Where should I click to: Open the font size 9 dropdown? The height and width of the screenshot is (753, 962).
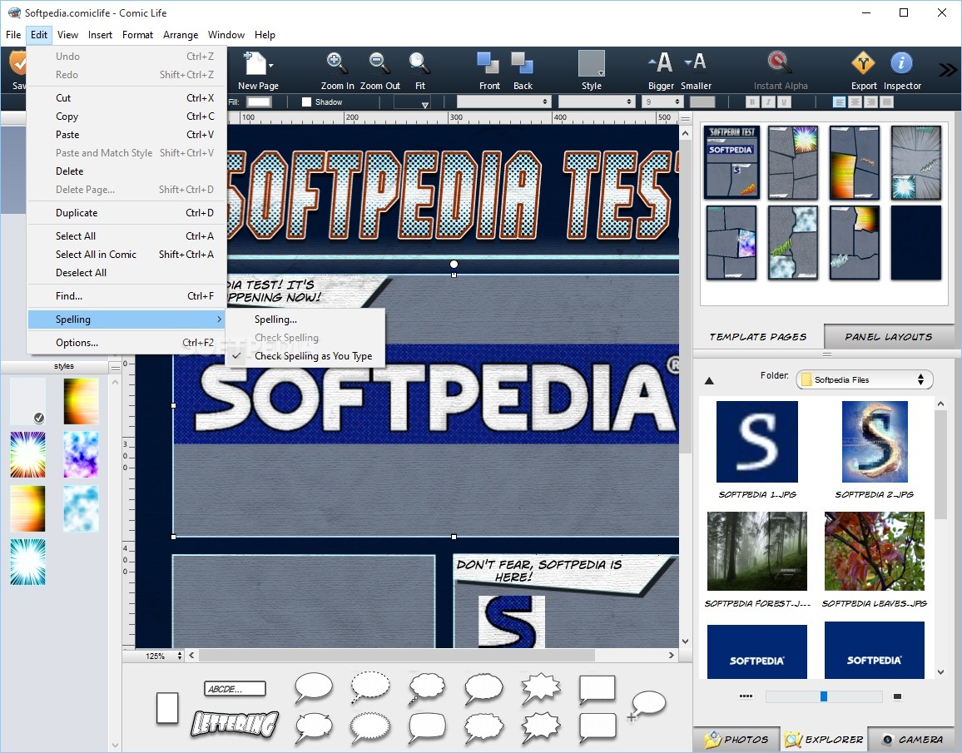tap(662, 102)
